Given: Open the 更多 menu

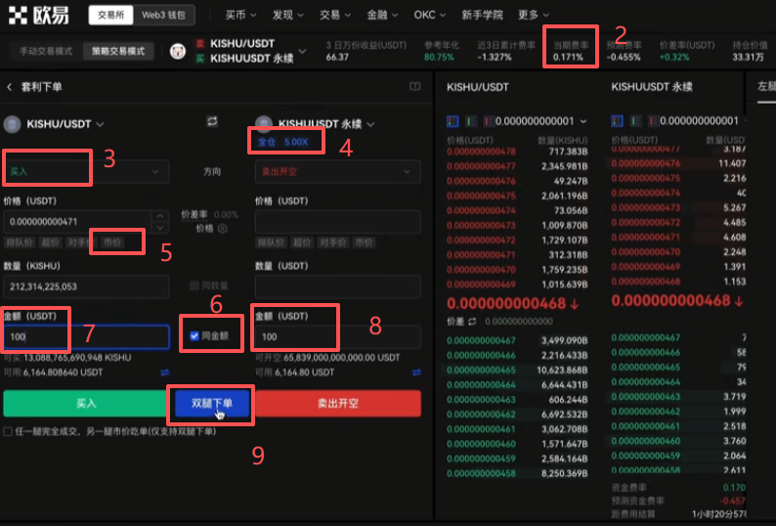Looking at the screenshot, I should click(534, 15).
